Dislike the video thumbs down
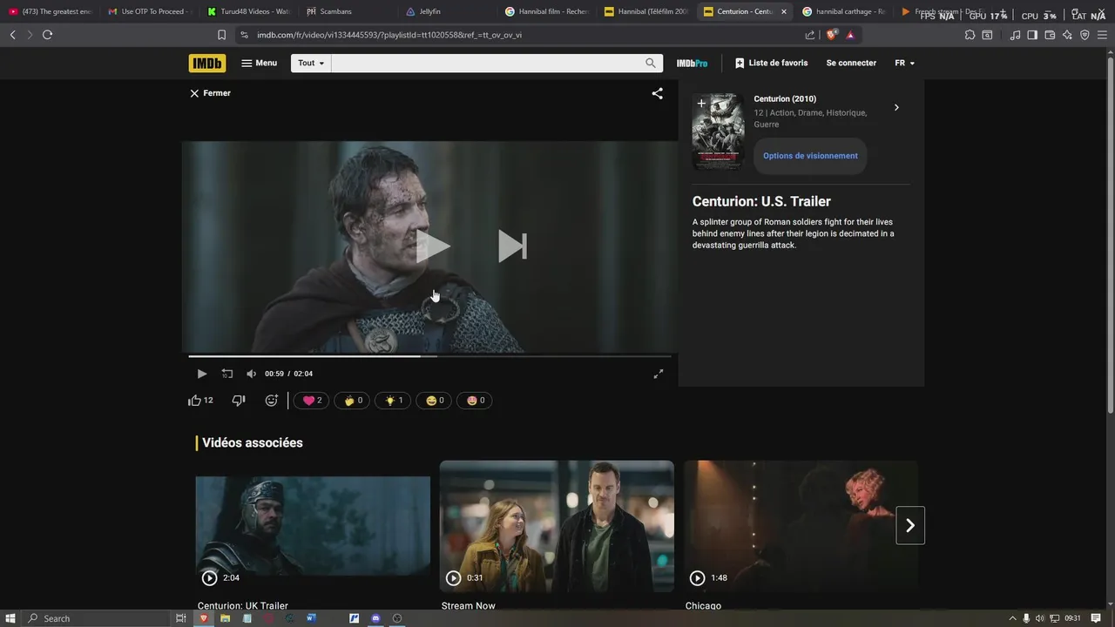This screenshot has width=1115, height=627. (239, 401)
